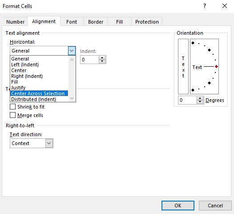234x214 pixels.
Task: Pick Distributed (Indent) option
Action: 39,99
